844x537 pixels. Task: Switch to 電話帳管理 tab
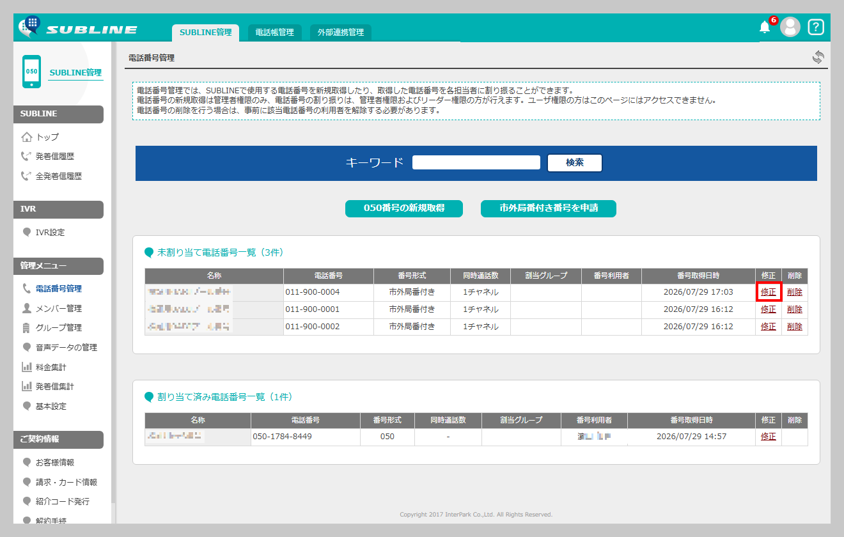coord(274,33)
